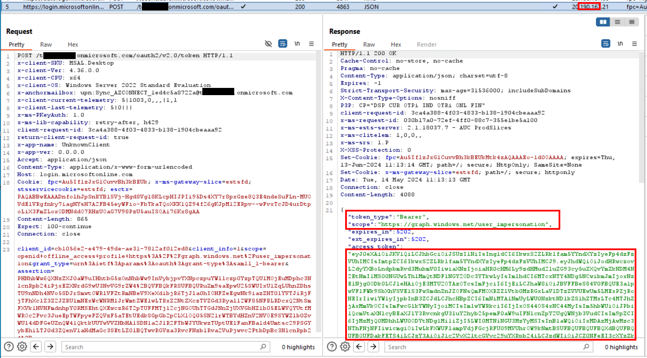
Task: Click the Request panel help question-mark icon
Action: 9,347
